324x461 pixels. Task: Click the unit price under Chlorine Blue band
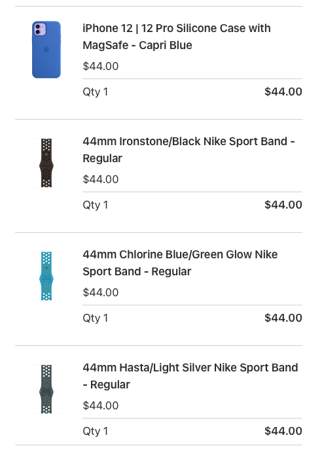click(x=101, y=292)
